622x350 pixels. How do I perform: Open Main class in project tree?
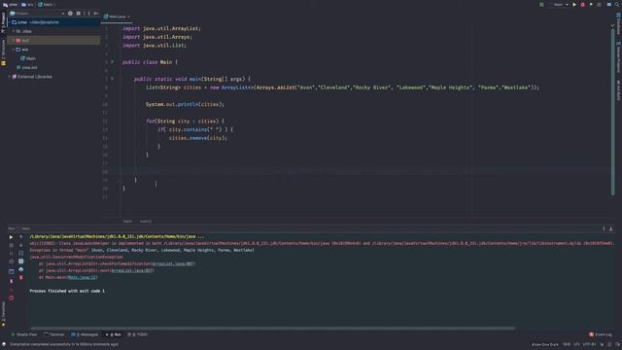pyautogui.click(x=28, y=58)
